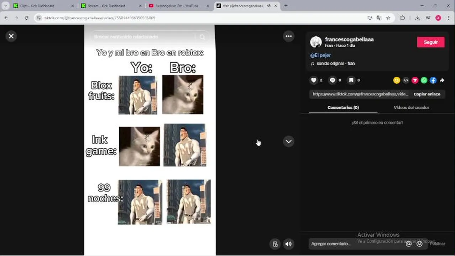The width and height of the screenshot is (455, 256).
Task: Click the yellow repost share icon
Action: click(x=396, y=80)
